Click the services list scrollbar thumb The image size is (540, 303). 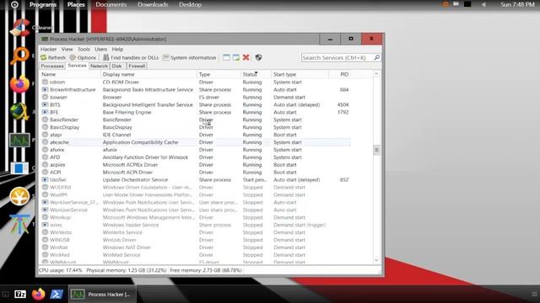click(x=376, y=150)
